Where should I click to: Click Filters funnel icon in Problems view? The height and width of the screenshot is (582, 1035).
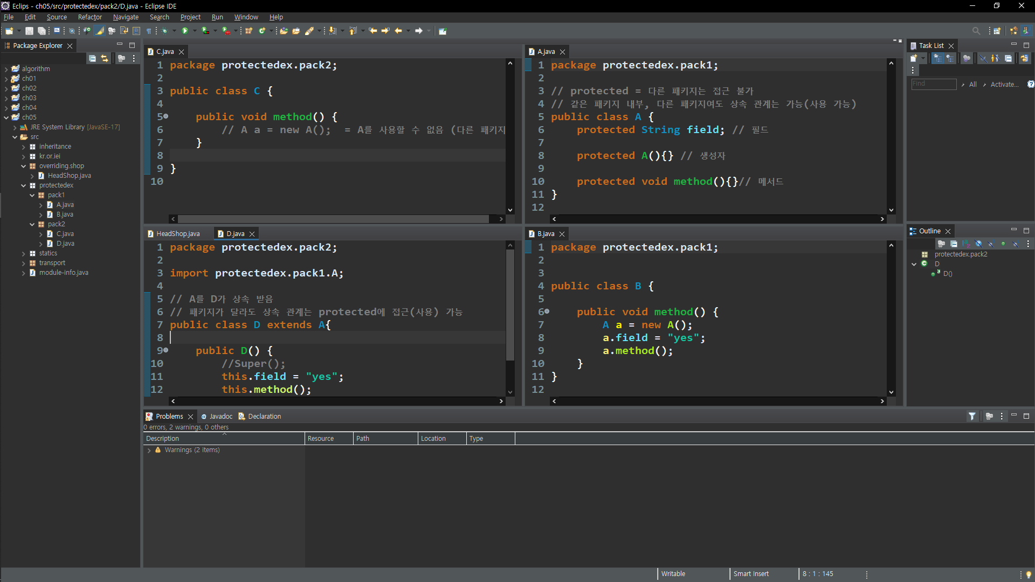971,416
